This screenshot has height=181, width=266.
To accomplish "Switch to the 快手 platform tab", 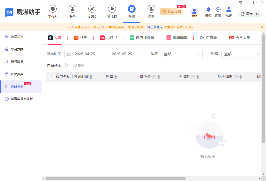I will (x=81, y=38).
